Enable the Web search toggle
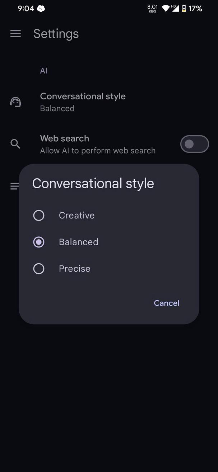218x472 pixels. pos(194,144)
